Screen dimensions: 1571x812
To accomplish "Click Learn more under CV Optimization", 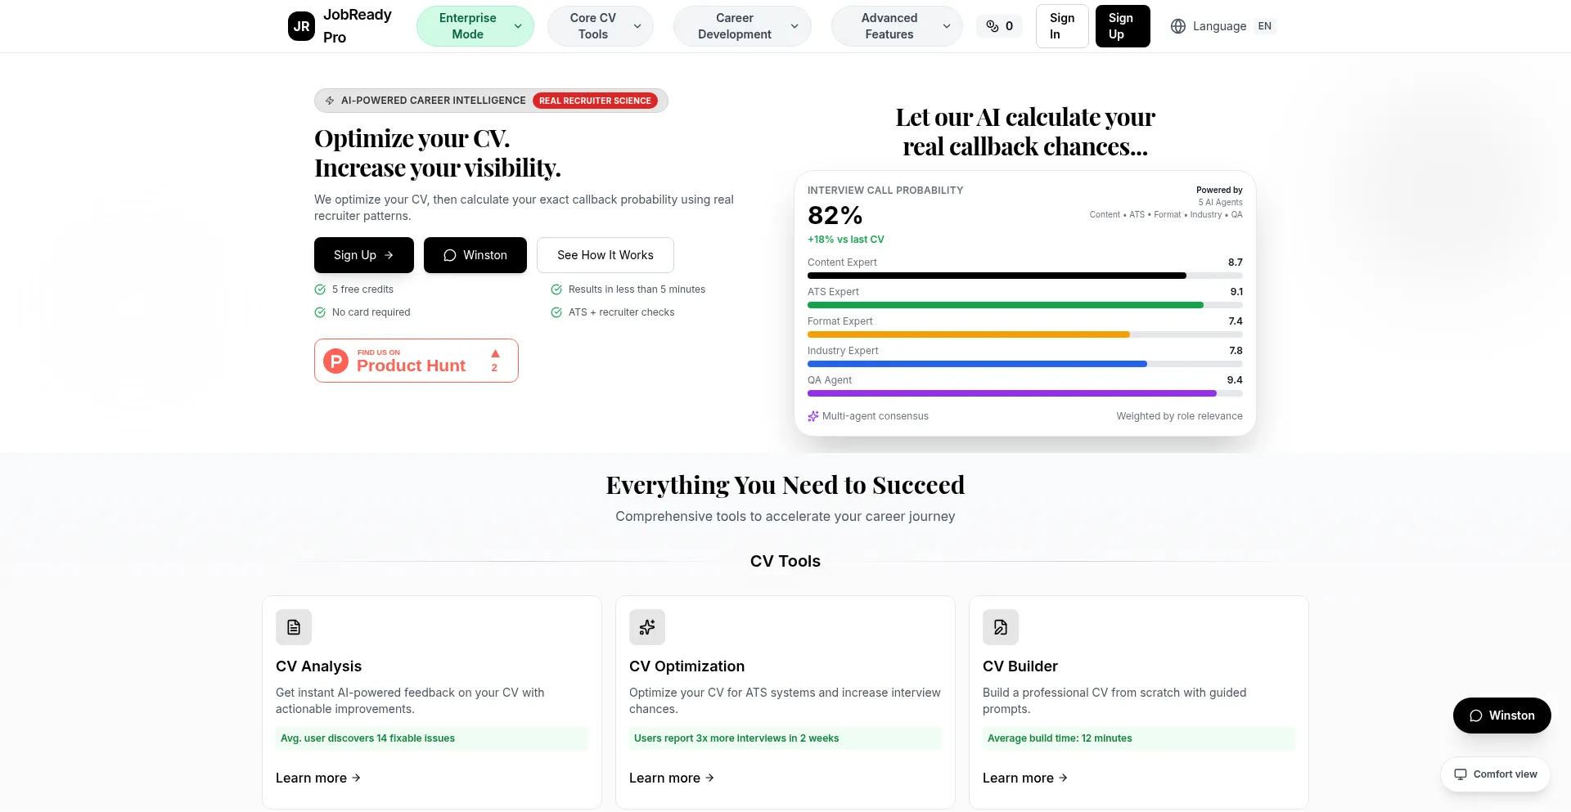I will coord(671,778).
